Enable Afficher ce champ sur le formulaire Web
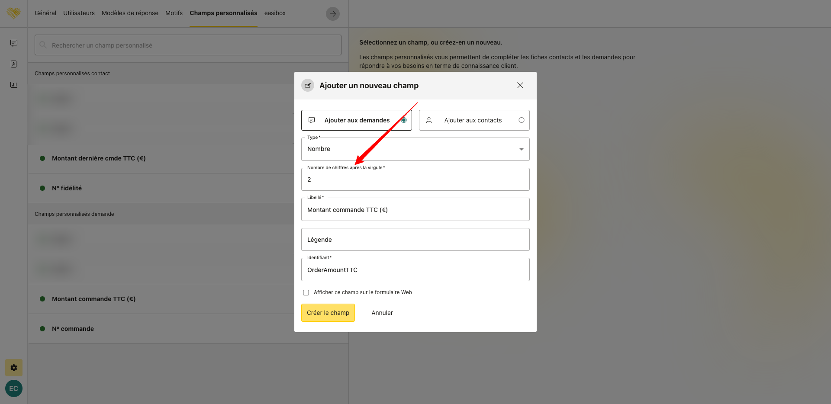Screen dimensions: 831x404 pos(306,293)
